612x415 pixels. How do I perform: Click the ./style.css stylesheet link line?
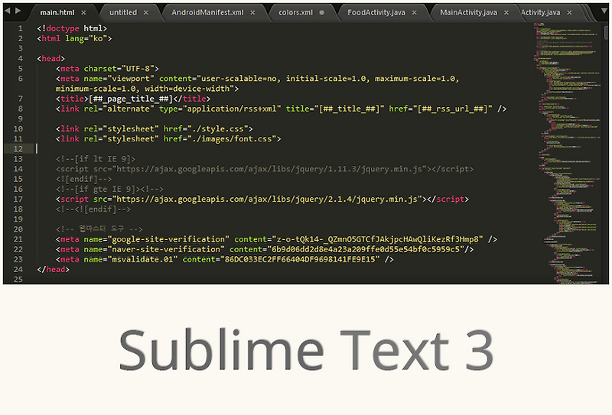click(155, 128)
